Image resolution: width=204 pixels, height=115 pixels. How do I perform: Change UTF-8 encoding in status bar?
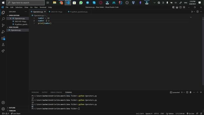coord(156,114)
